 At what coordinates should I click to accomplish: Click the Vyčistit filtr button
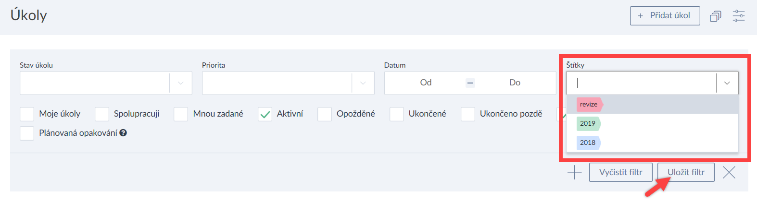pyautogui.click(x=620, y=172)
